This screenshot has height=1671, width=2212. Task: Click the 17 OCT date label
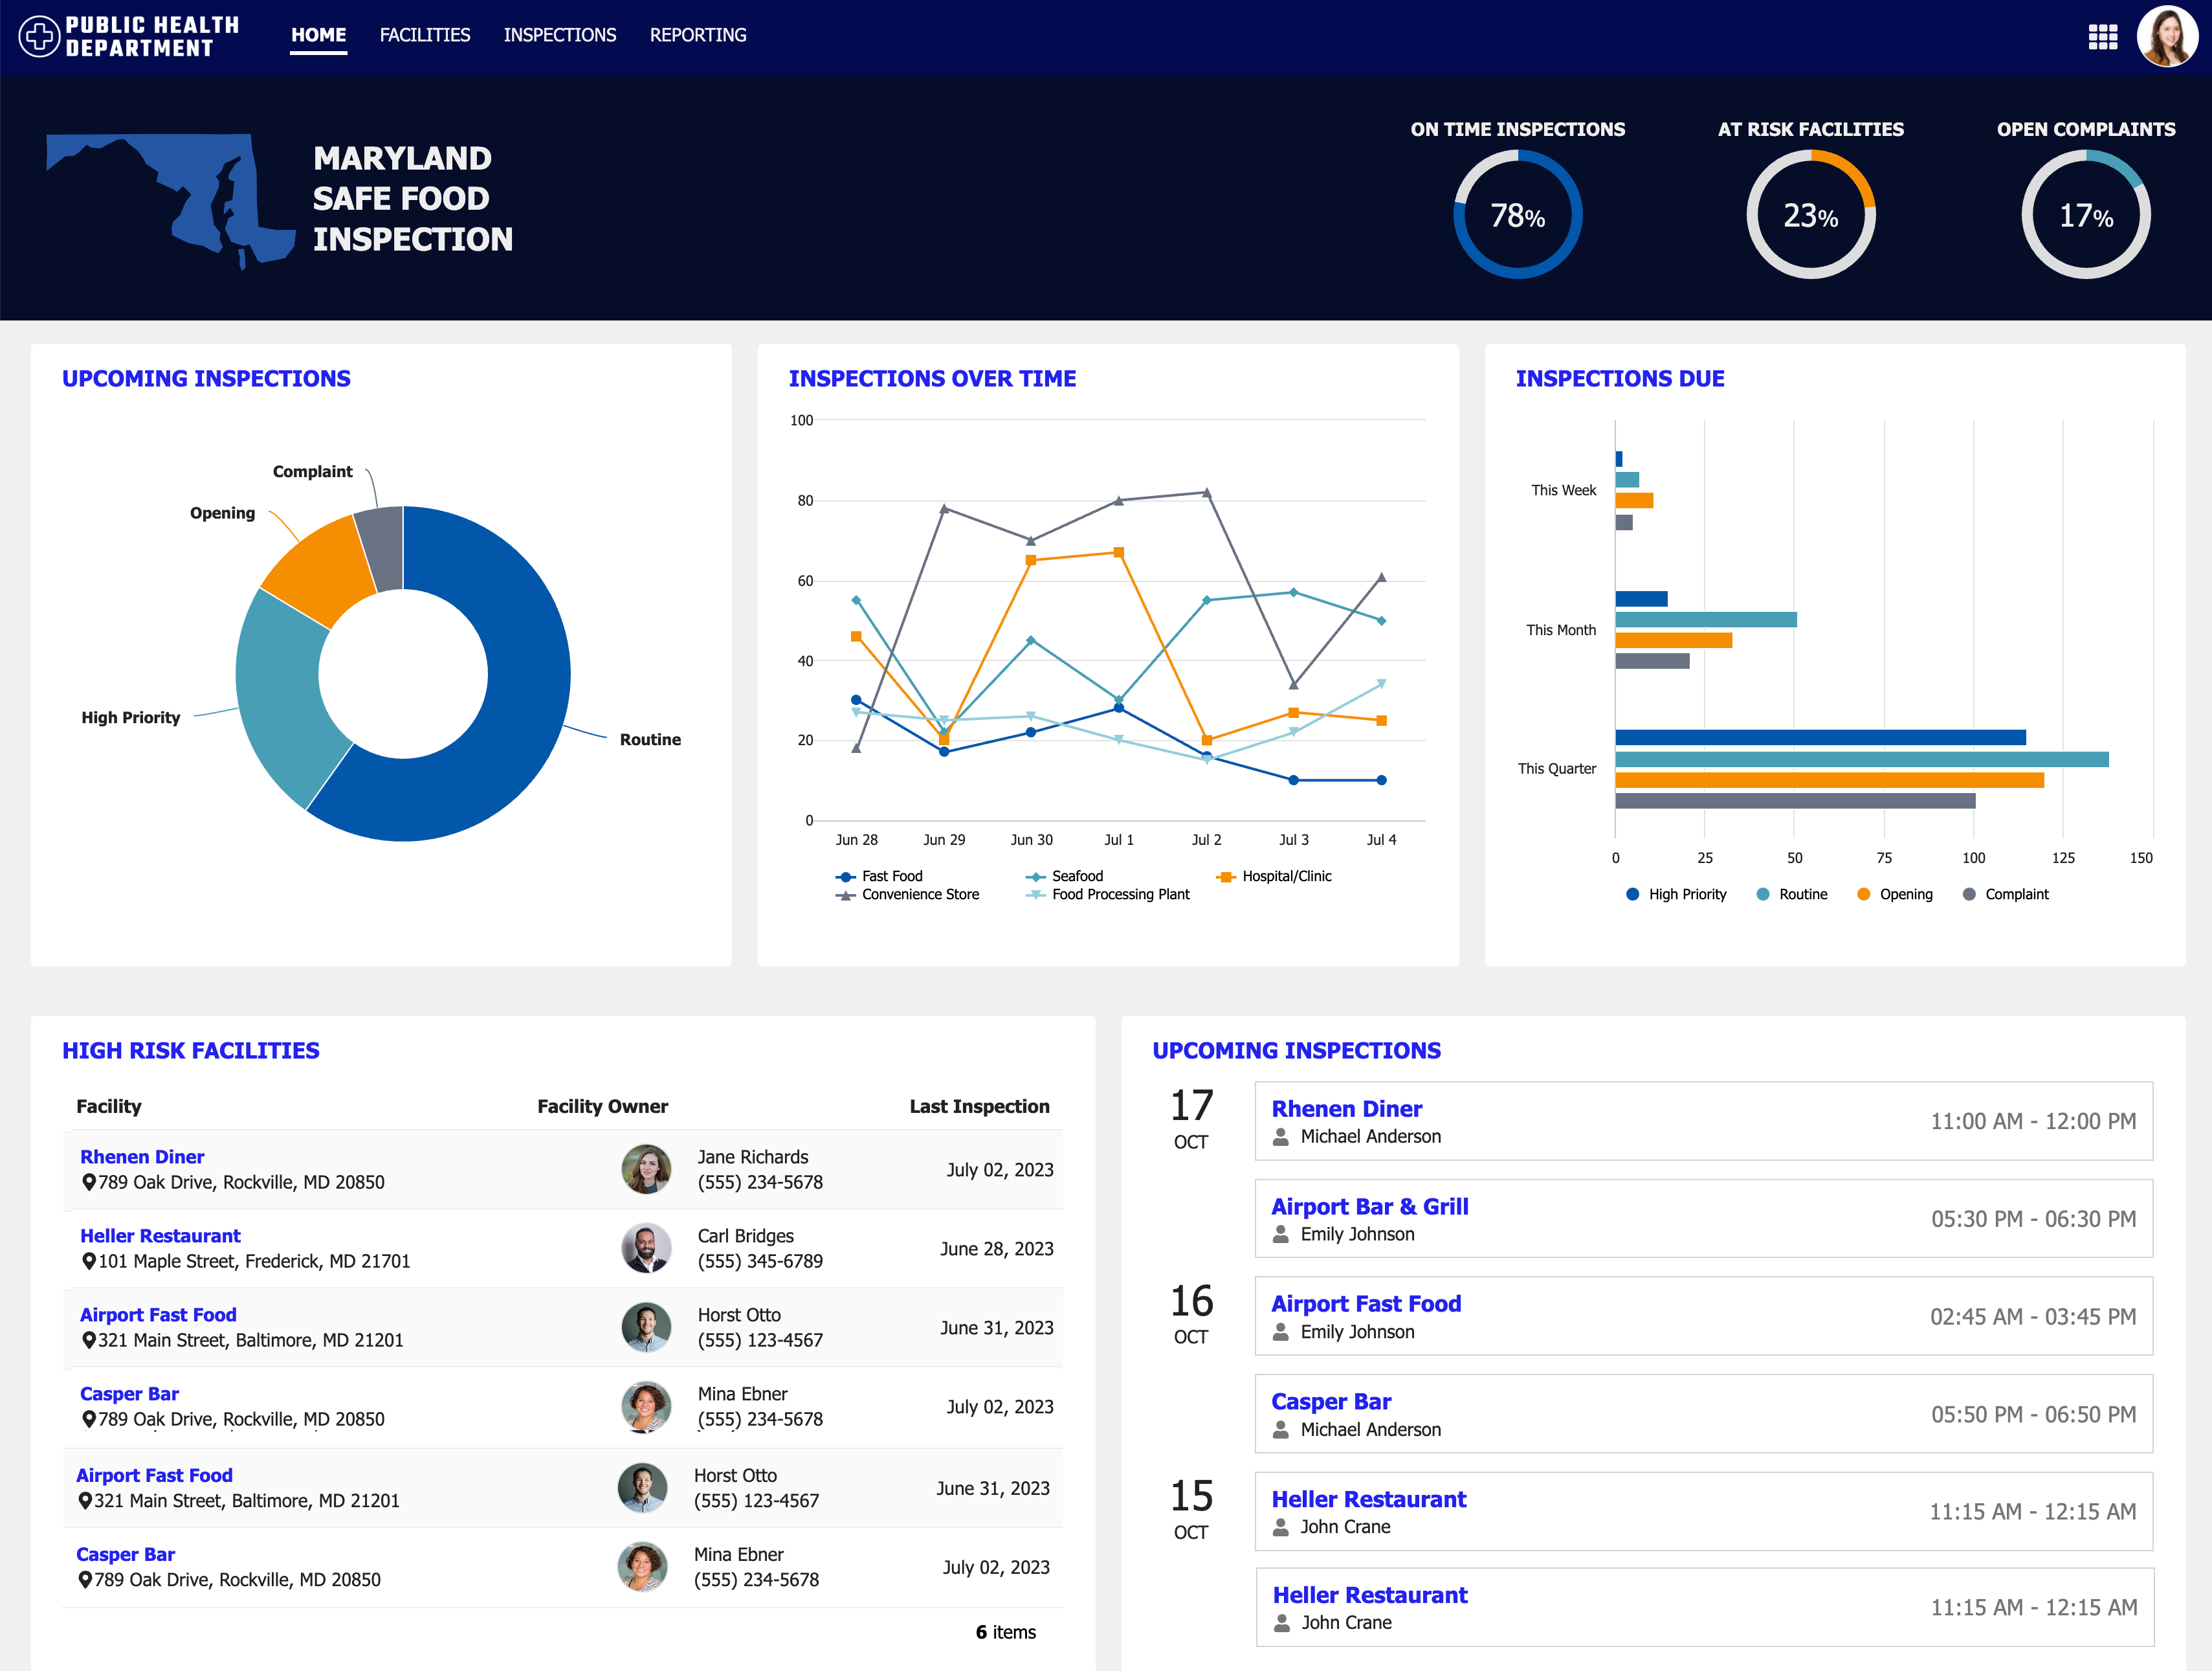click(1192, 1119)
